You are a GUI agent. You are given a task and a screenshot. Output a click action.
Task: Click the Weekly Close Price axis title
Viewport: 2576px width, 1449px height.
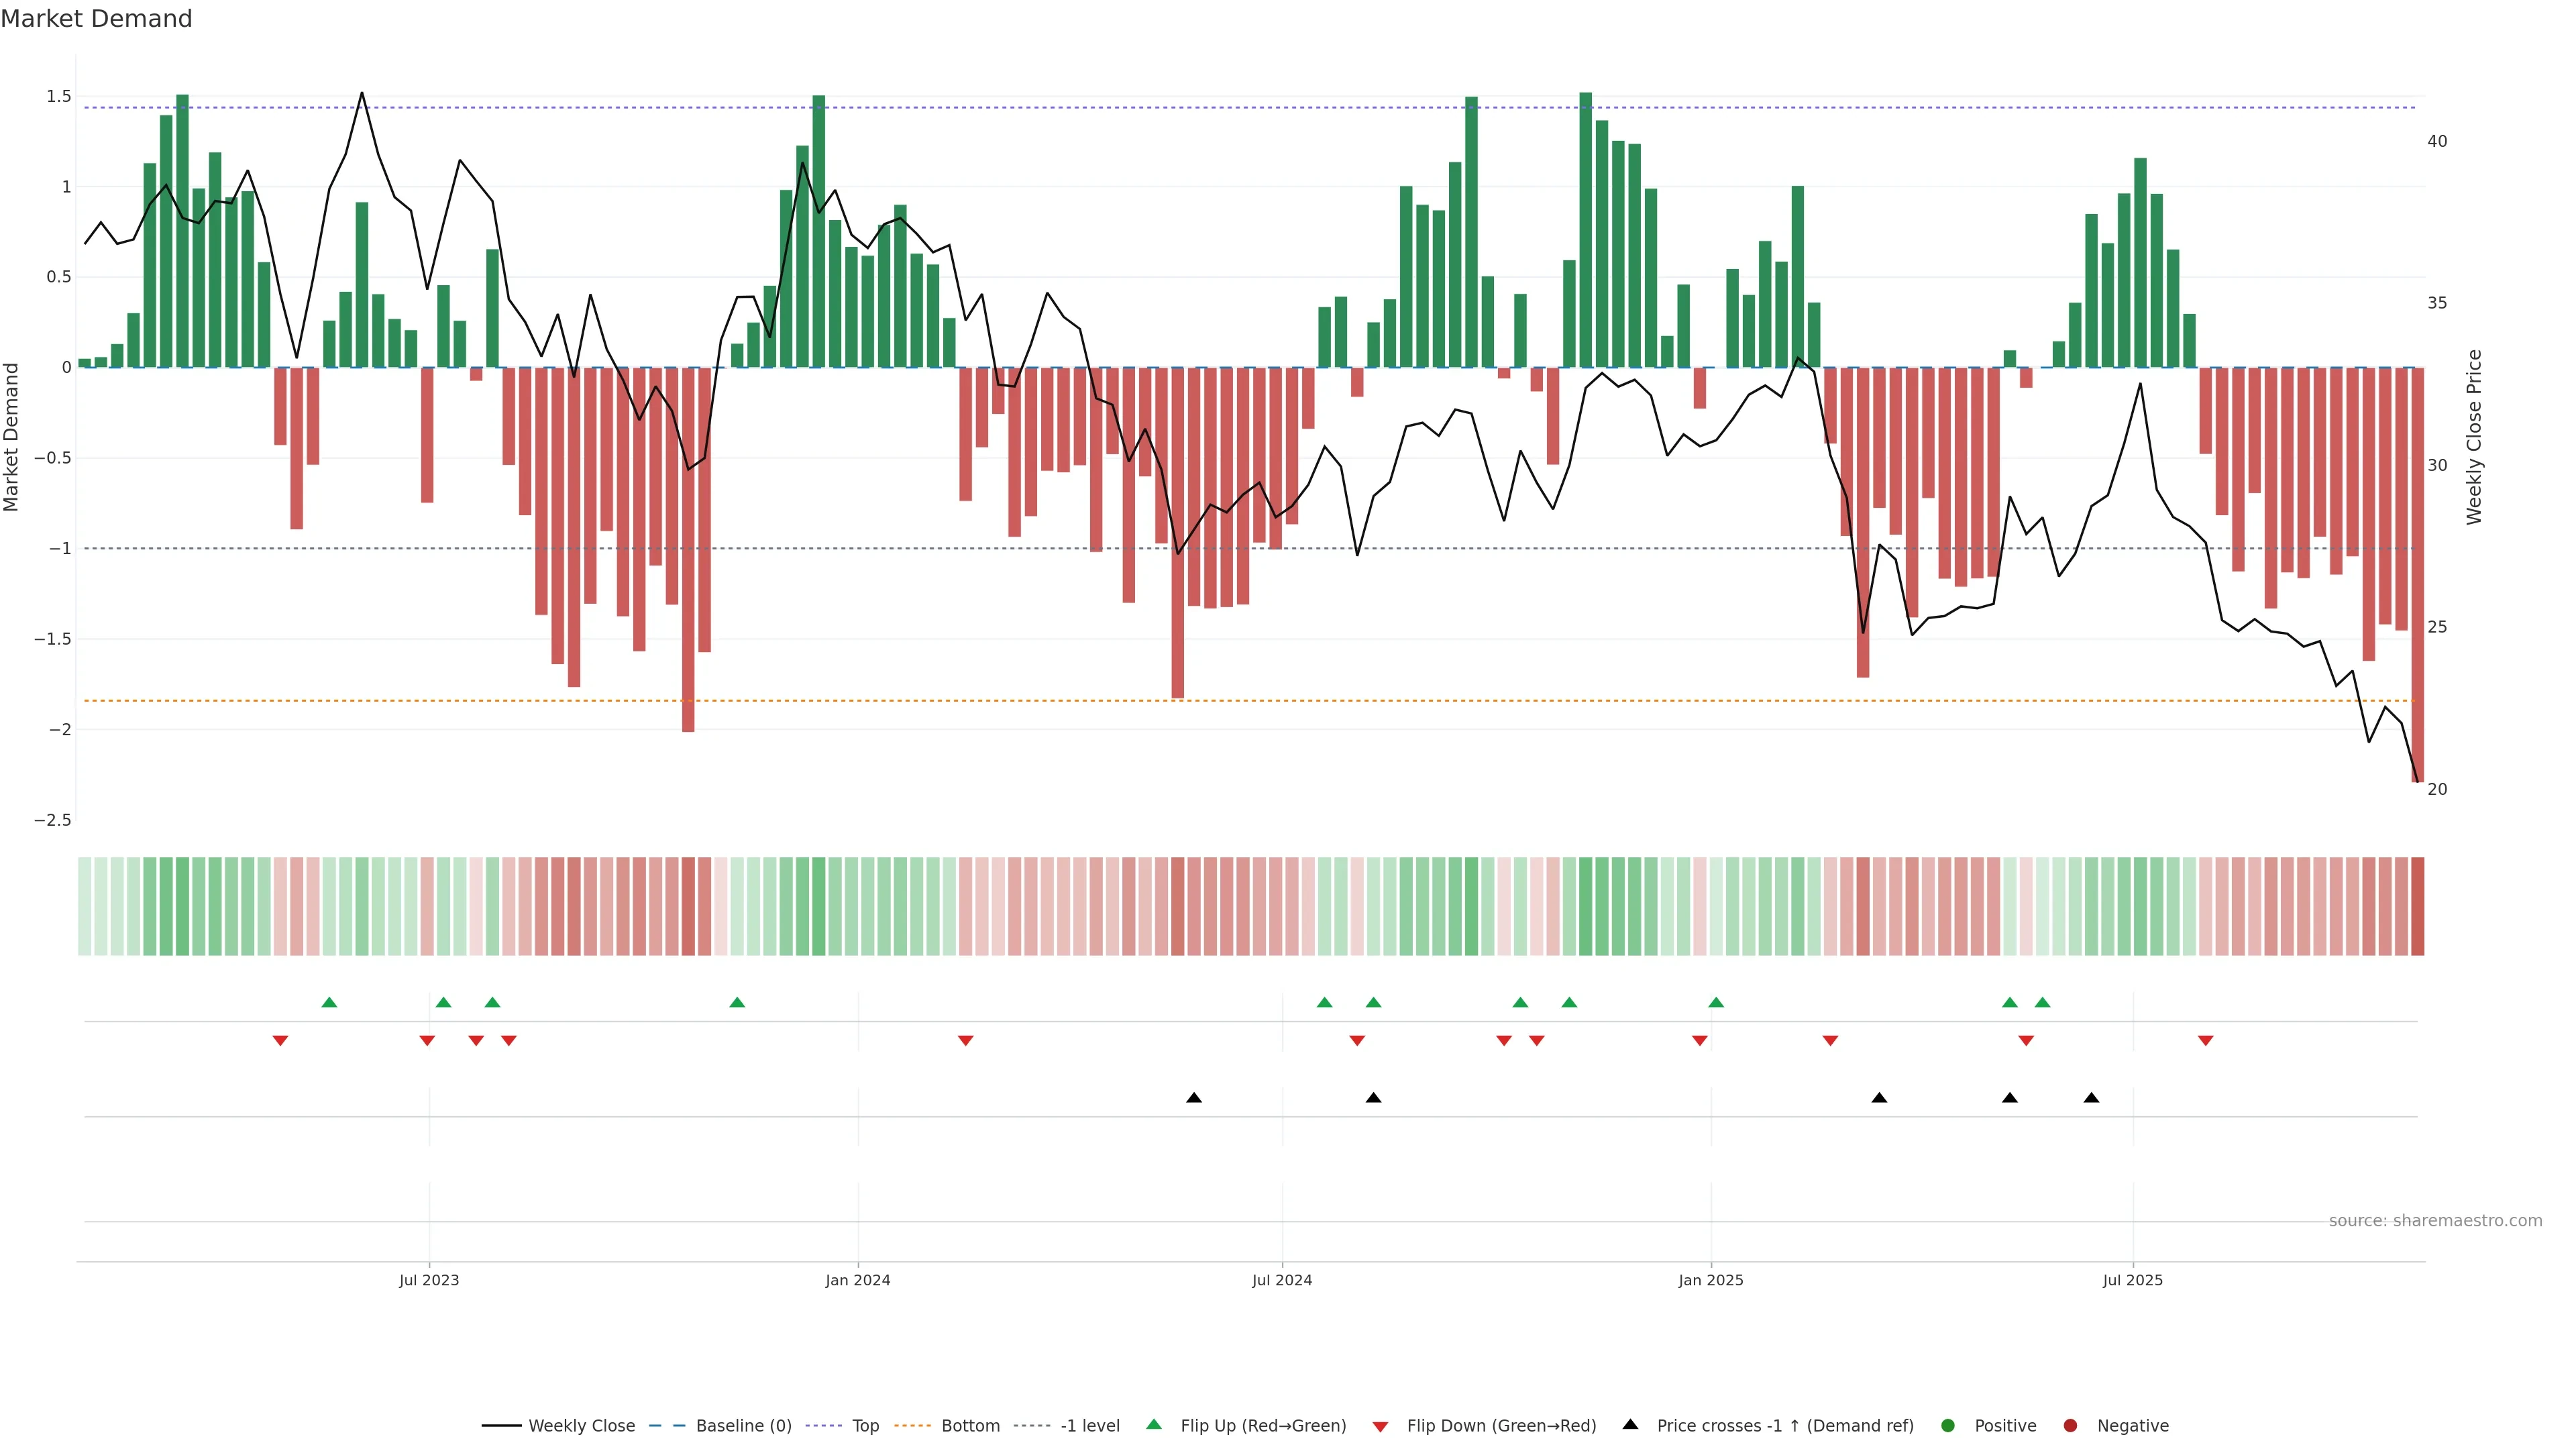2474,437
